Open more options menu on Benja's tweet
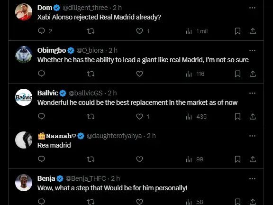Viewport: 273px width, 205px height. [252, 178]
